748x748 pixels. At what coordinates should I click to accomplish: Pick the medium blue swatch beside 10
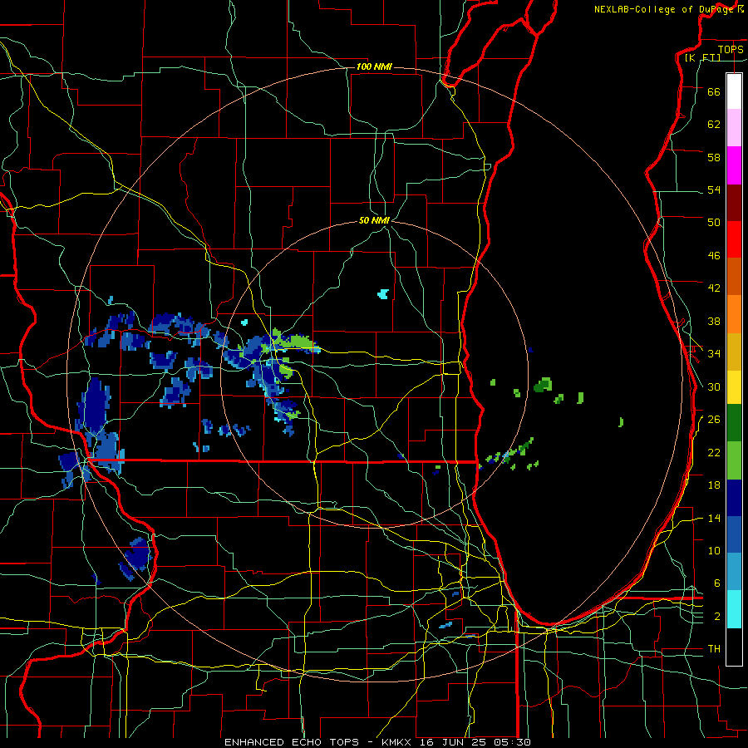pos(734,535)
